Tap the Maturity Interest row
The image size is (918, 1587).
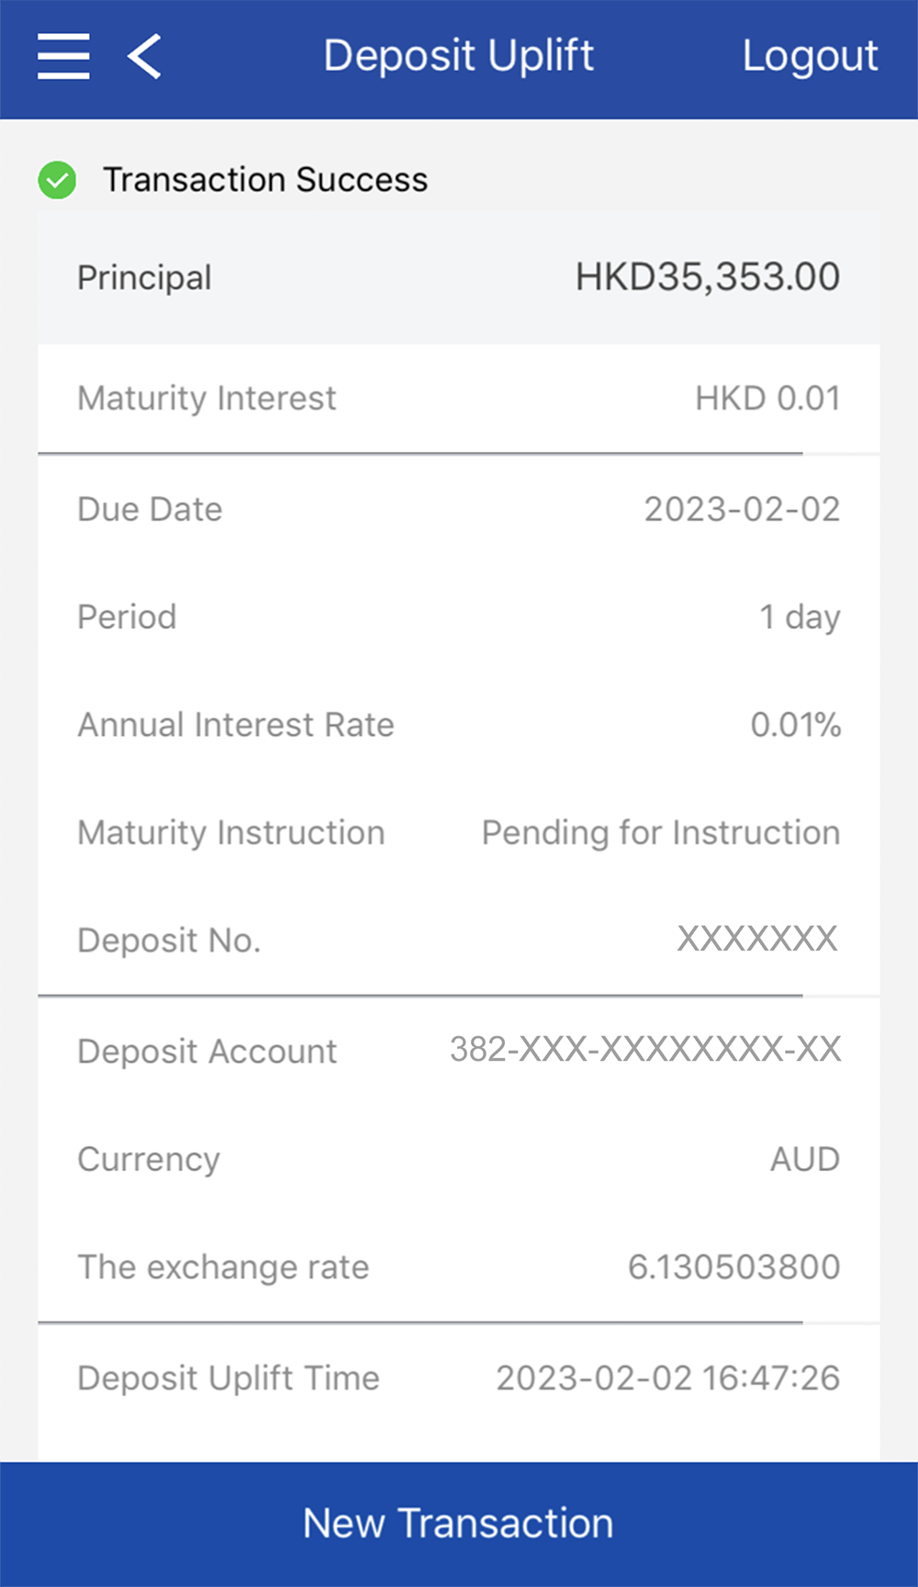tap(457, 399)
